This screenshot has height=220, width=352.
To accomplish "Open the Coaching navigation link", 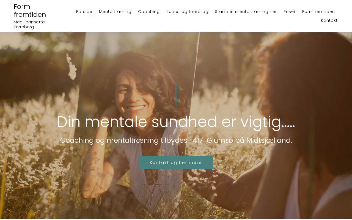I will [x=149, y=12].
